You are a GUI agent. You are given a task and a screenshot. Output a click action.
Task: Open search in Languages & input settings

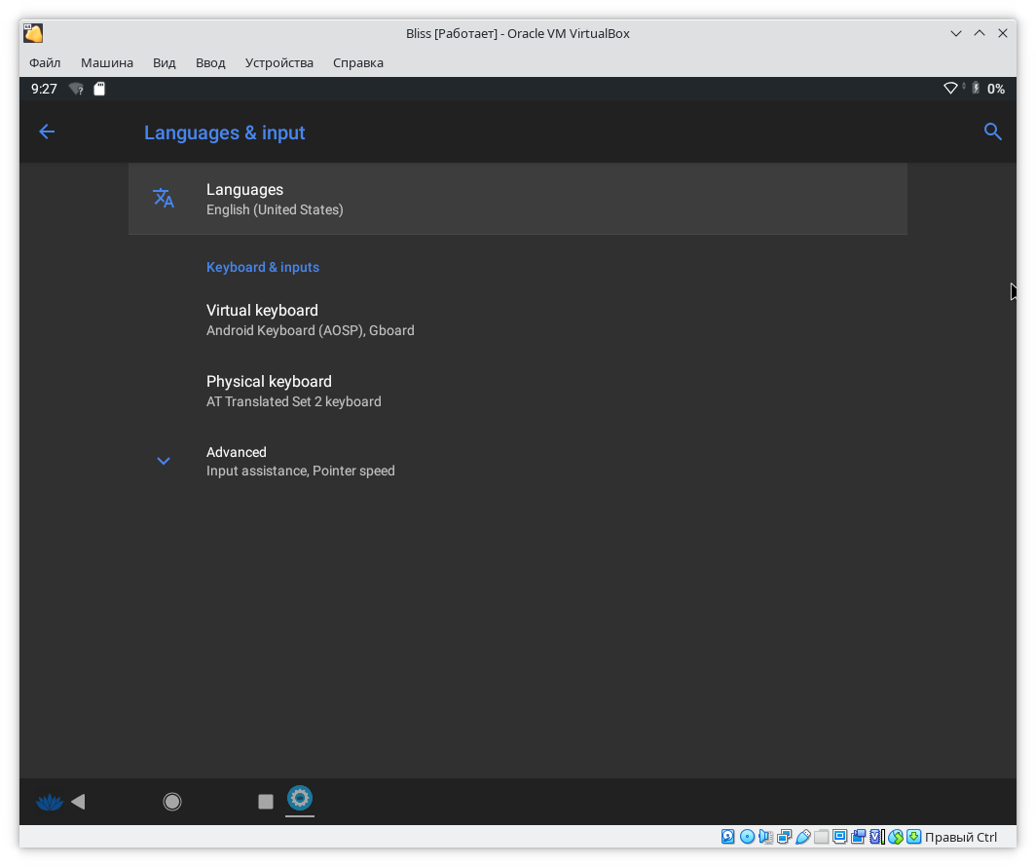pyautogui.click(x=992, y=132)
